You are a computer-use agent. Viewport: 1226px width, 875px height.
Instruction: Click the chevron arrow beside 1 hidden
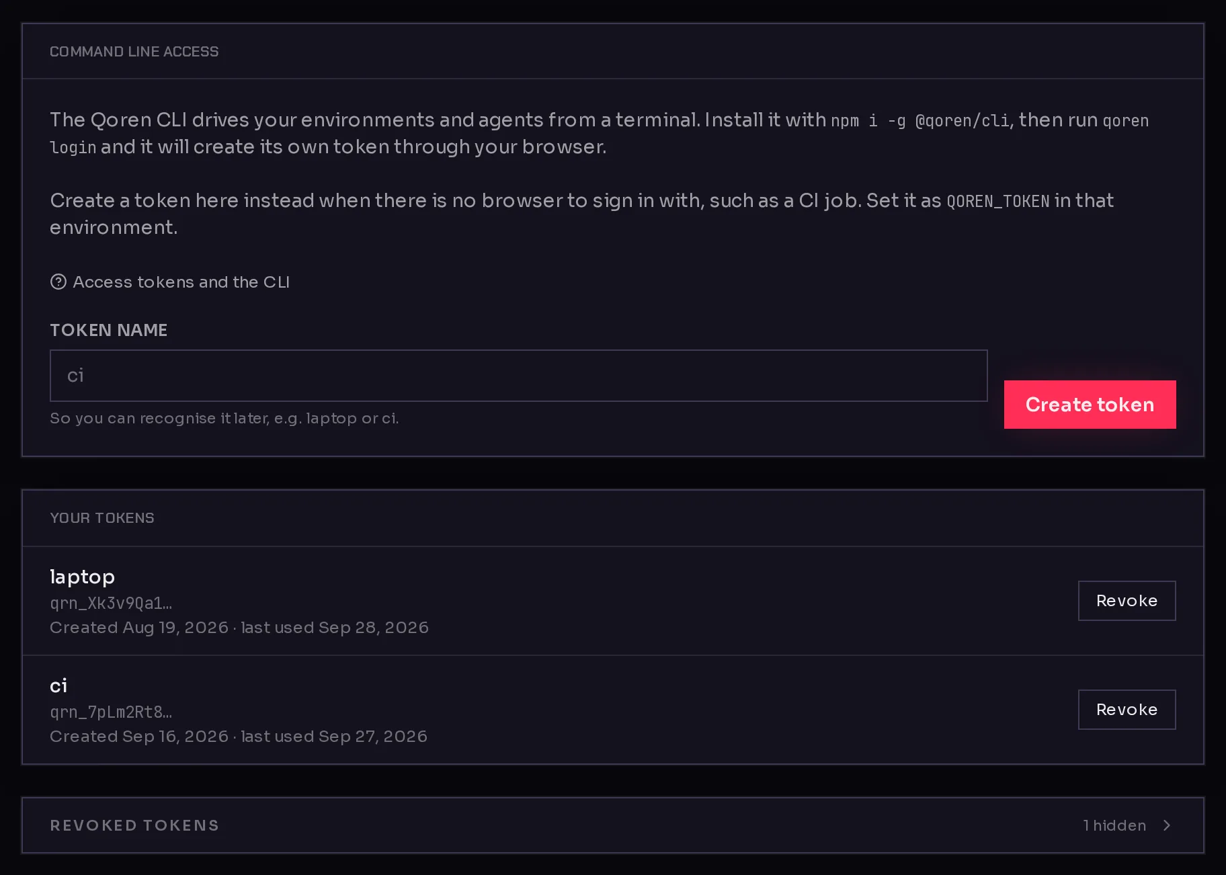[1167, 825]
